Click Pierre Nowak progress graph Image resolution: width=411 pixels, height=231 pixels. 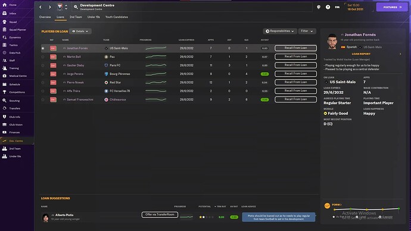(x=155, y=83)
